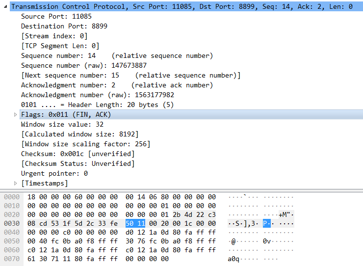
Task: Select the Window size value: 32 row
Action: tap(62, 125)
